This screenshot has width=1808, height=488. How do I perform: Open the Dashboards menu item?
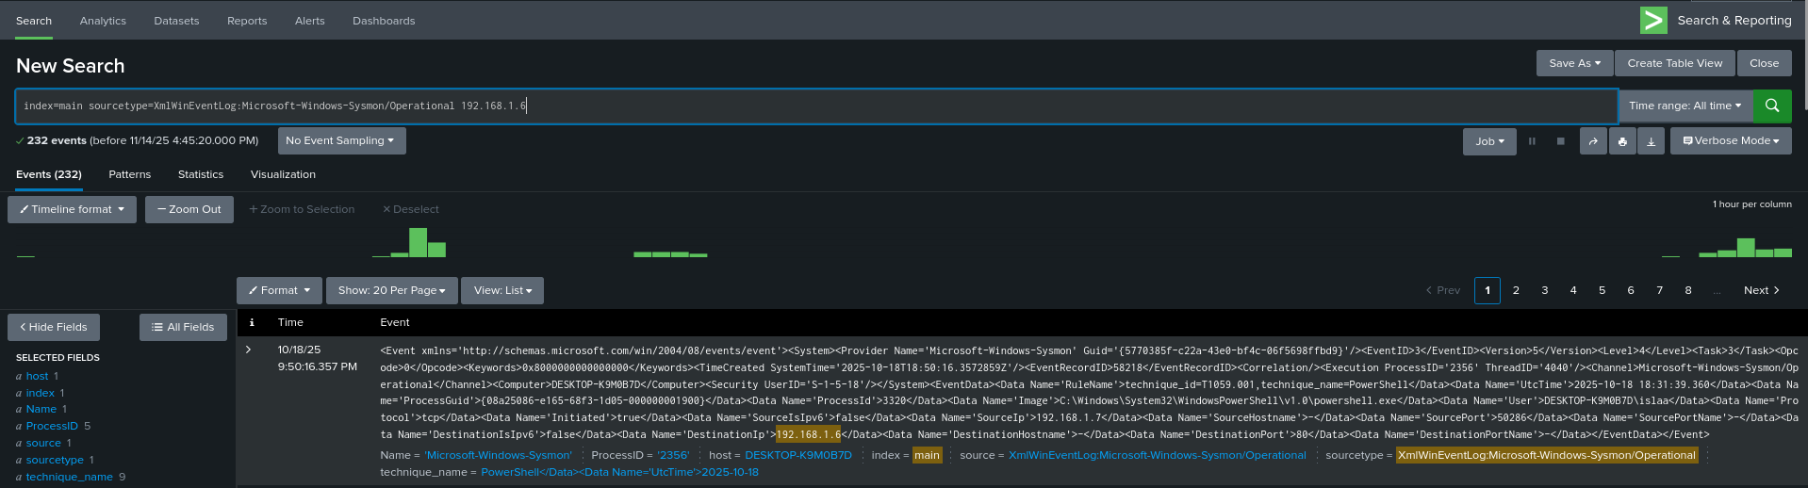[x=384, y=21]
